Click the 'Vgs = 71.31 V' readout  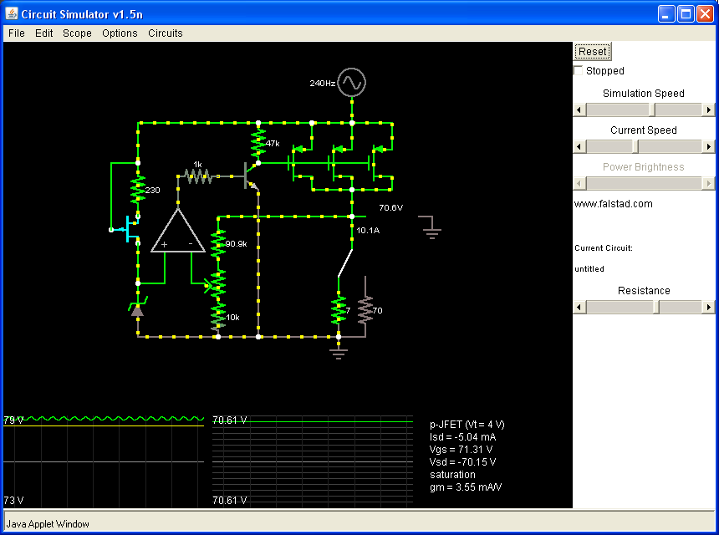coord(461,449)
